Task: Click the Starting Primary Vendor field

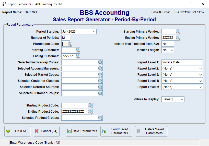Action: tap(169, 32)
